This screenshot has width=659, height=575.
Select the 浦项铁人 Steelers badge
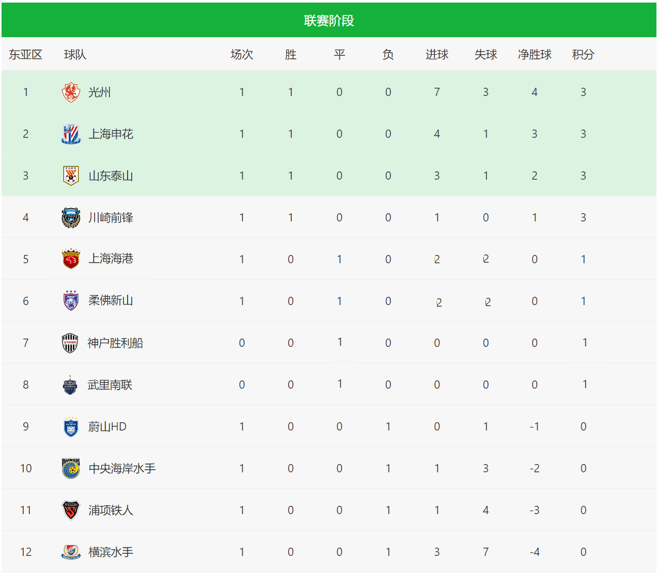pyautogui.click(x=71, y=510)
